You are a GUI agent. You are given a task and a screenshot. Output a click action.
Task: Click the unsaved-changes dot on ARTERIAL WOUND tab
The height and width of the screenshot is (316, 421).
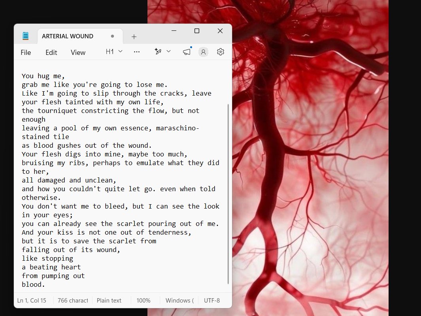112,36
